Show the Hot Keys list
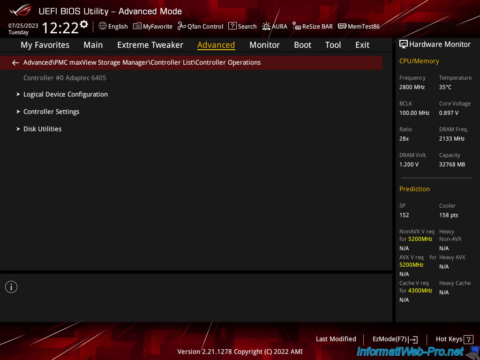 tap(449, 339)
